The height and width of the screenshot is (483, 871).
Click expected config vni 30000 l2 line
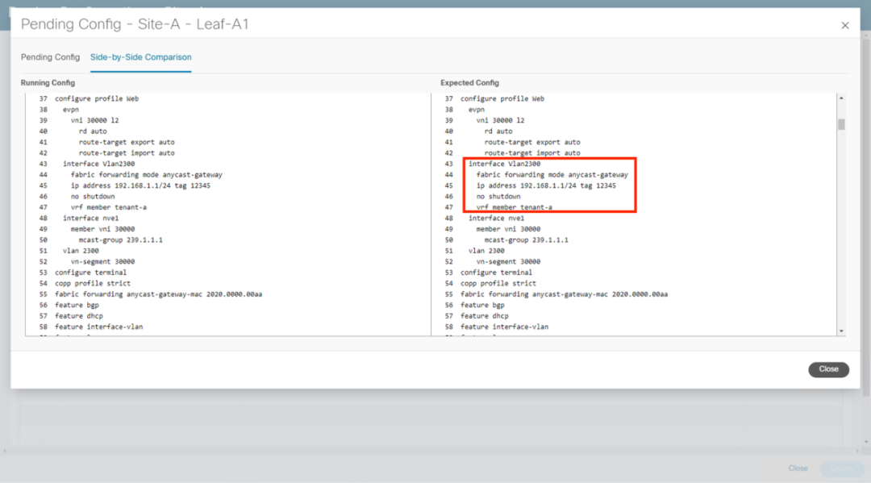(x=500, y=120)
